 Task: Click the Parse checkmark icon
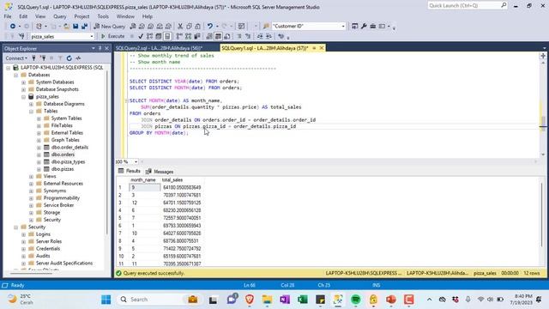coord(141,36)
